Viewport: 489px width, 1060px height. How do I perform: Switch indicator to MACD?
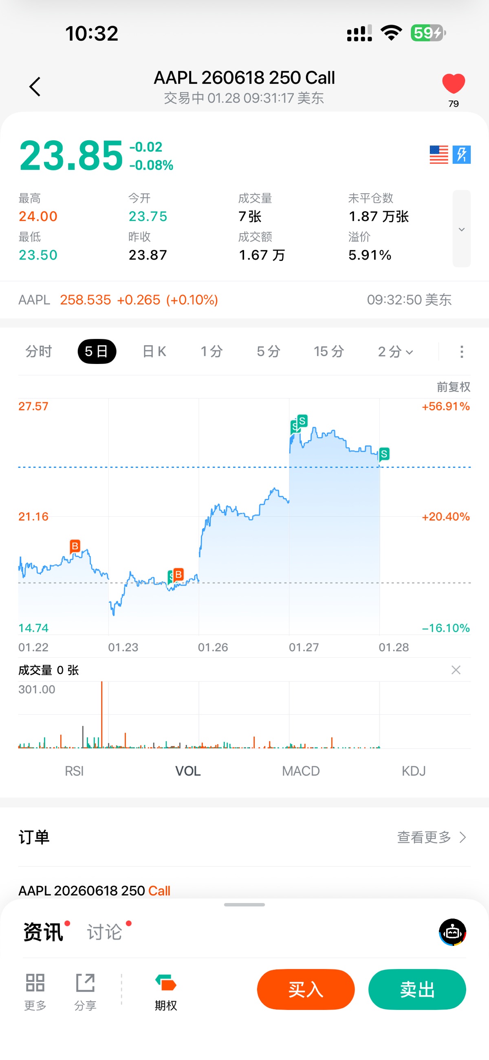click(x=301, y=771)
